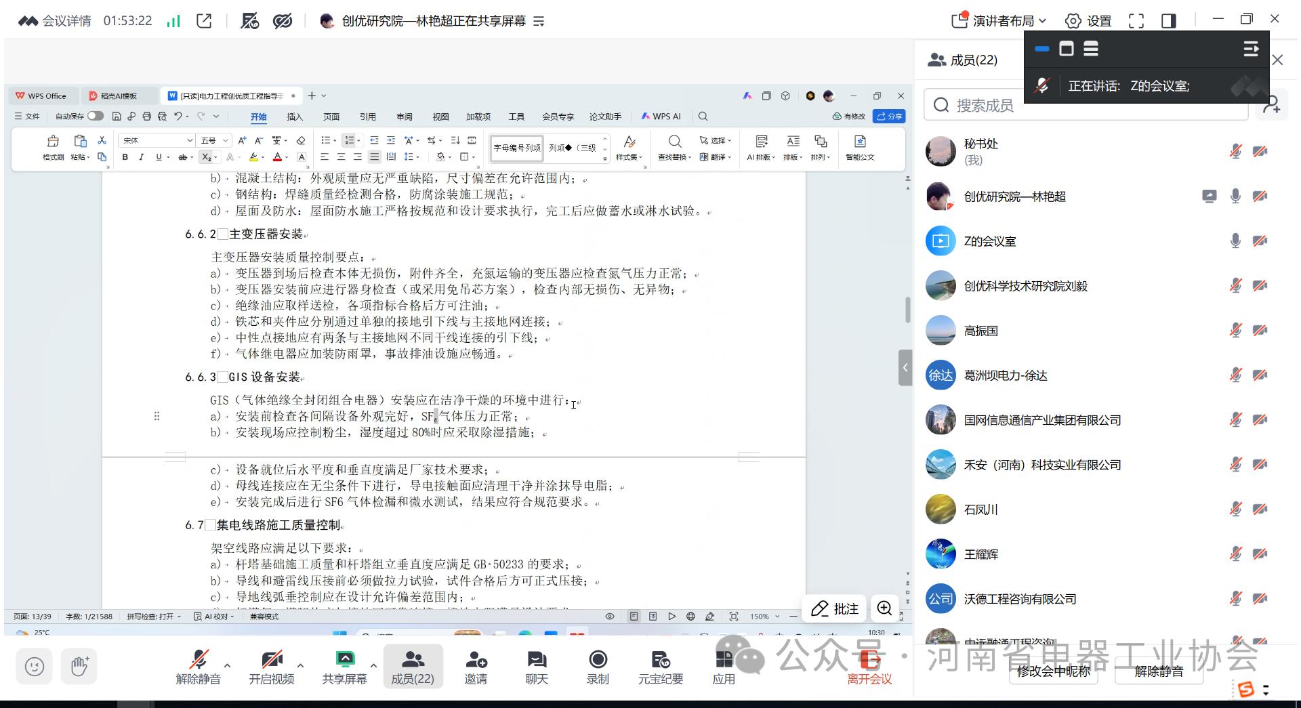The image size is (1301, 708).
Task: Raise hand with the hand icon
Action: [79, 667]
